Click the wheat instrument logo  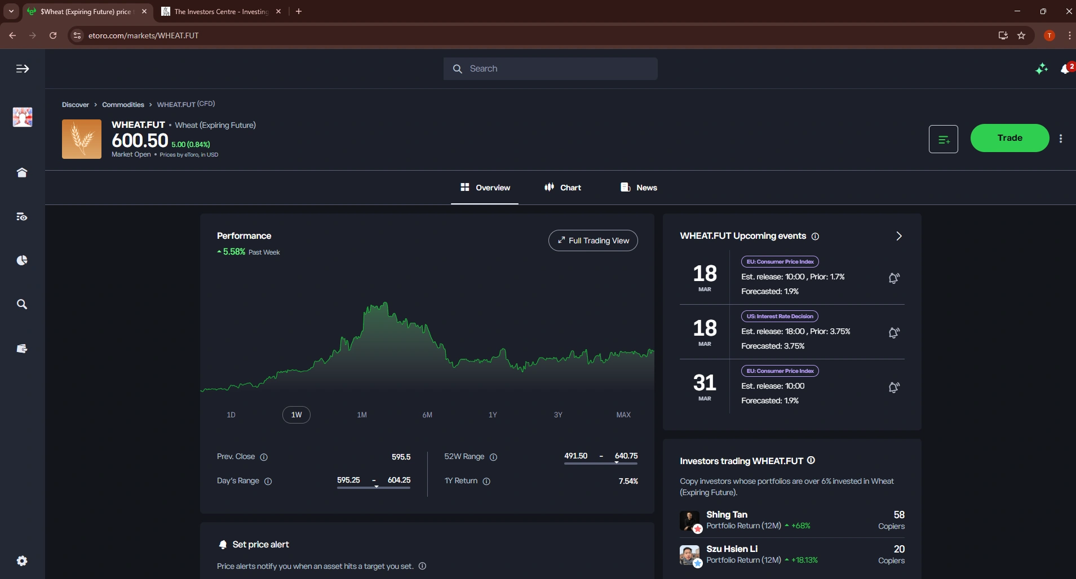82,139
